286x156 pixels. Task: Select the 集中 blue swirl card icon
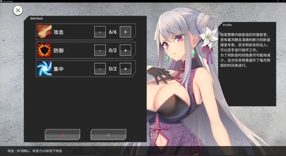pos(44,69)
